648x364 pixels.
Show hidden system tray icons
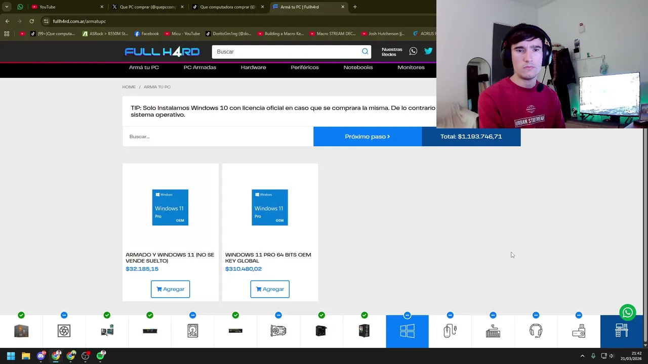pyautogui.click(x=582, y=356)
